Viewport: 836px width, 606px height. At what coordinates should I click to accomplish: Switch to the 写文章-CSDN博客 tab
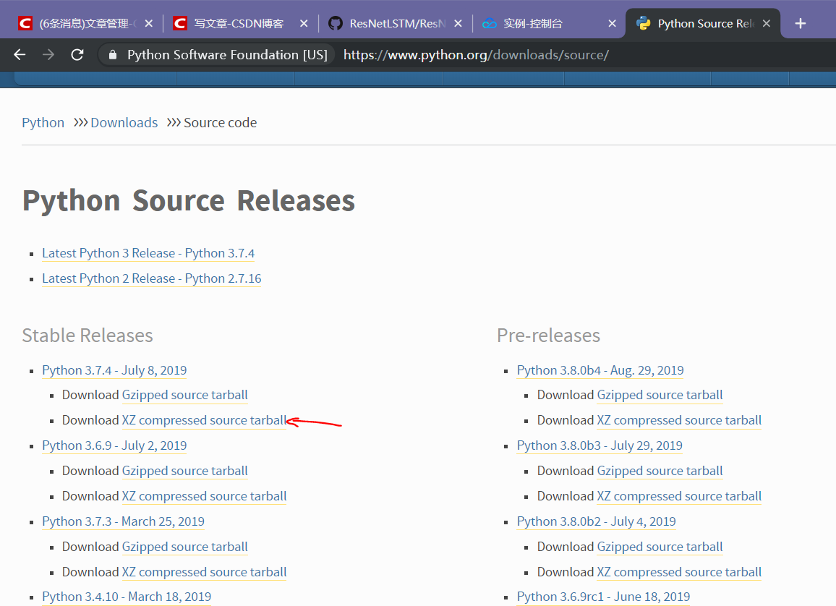[241, 23]
